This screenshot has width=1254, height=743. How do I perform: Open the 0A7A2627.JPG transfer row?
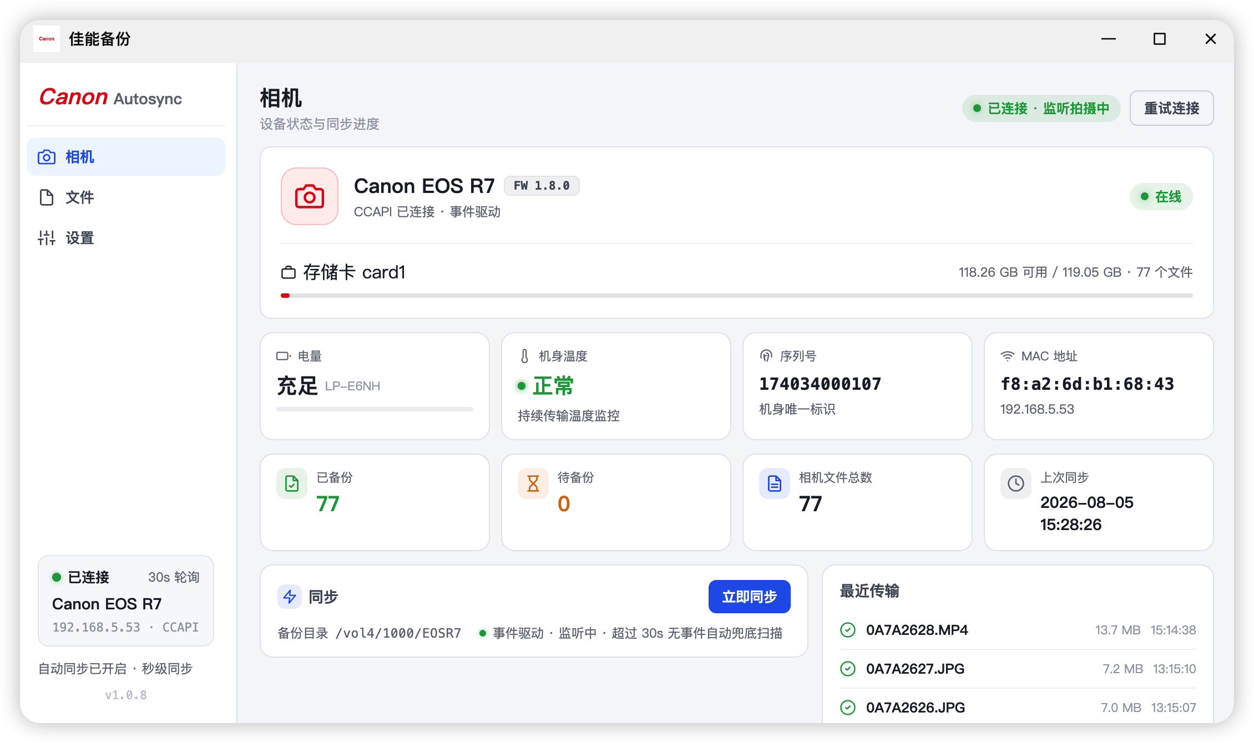1018,669
